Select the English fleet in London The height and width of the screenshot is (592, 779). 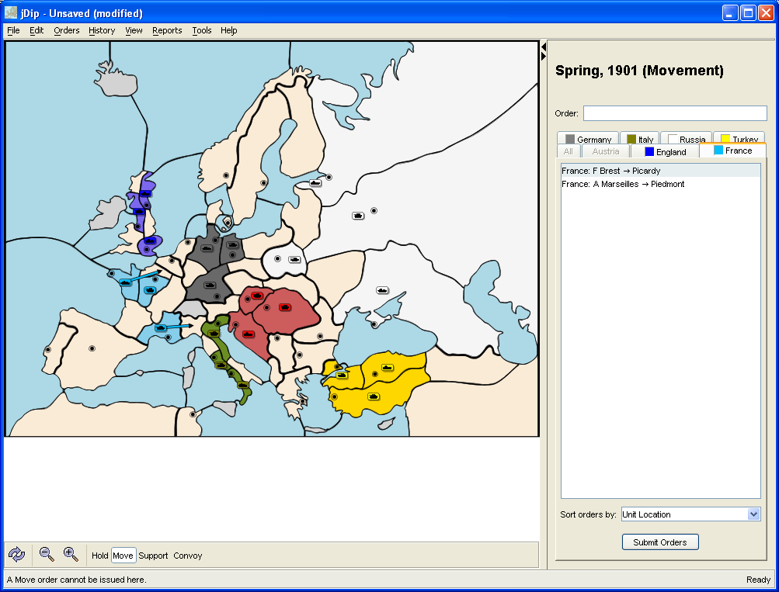click(x=150, y=241)
